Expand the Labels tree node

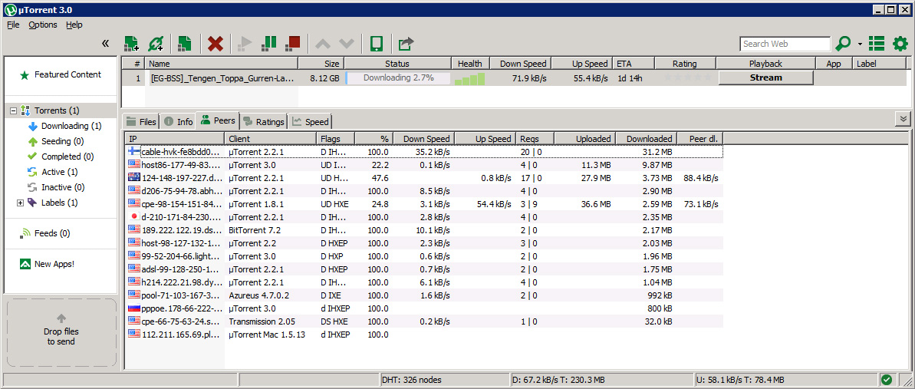pos(20,203)
